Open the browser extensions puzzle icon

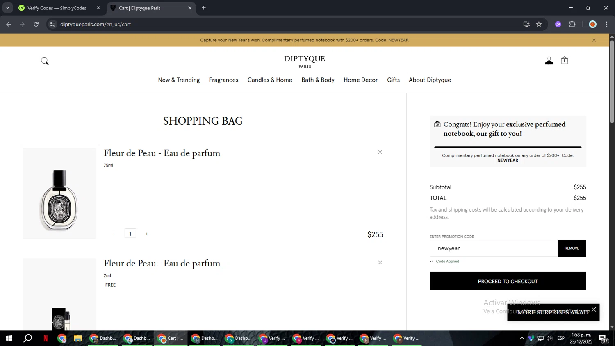point(572,24)
